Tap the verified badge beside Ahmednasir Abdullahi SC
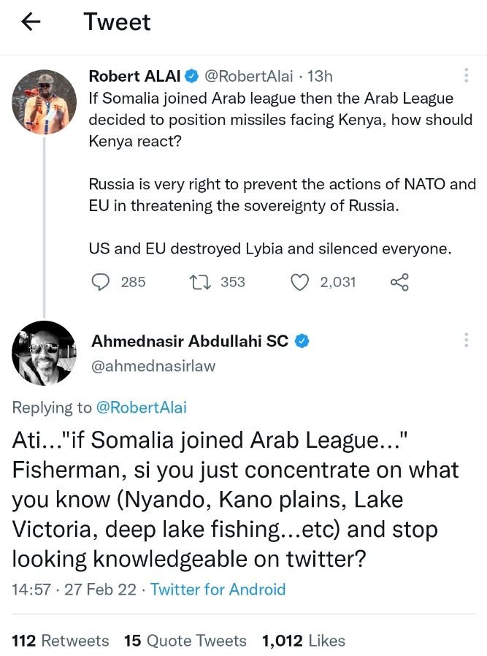This screenshot has width=487, height=656. (302, 340)
